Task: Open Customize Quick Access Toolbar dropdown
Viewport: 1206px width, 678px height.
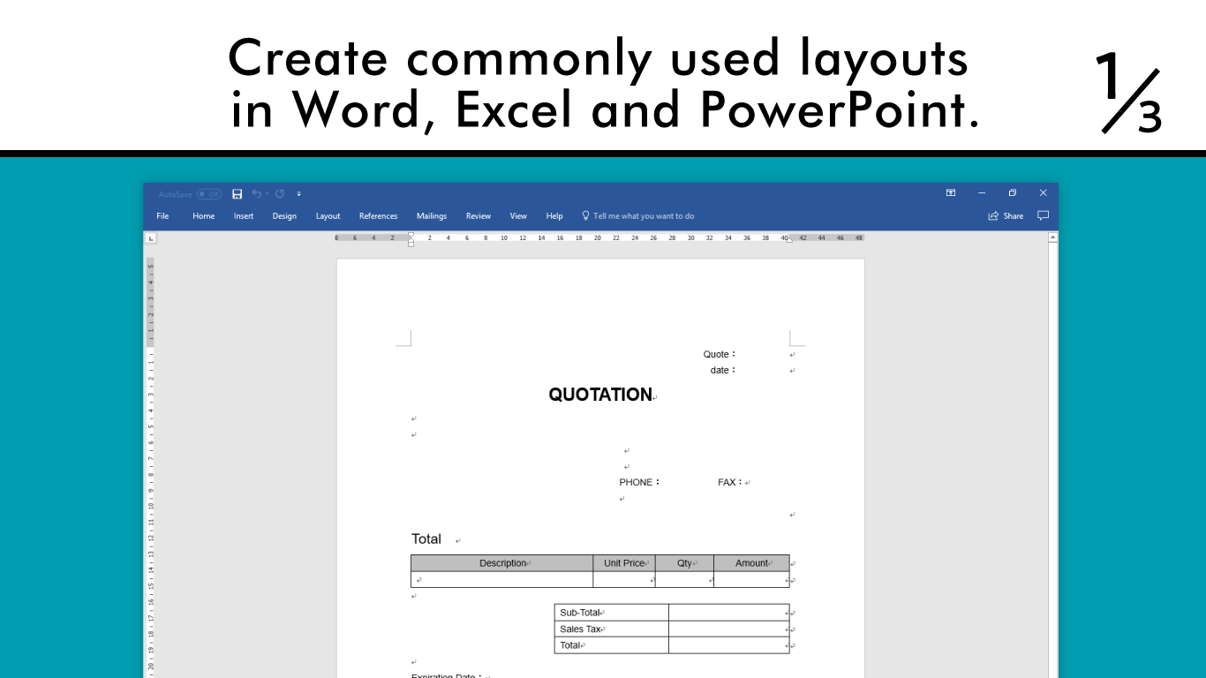Action: (x=299, y=194)
